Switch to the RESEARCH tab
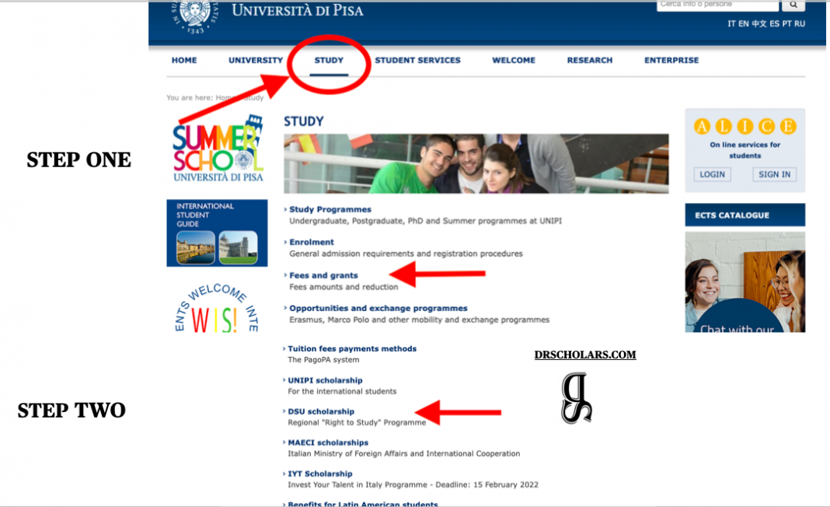The width and height of the screenshot is (830, 507). pyautogui.click(x=589, y=60)
